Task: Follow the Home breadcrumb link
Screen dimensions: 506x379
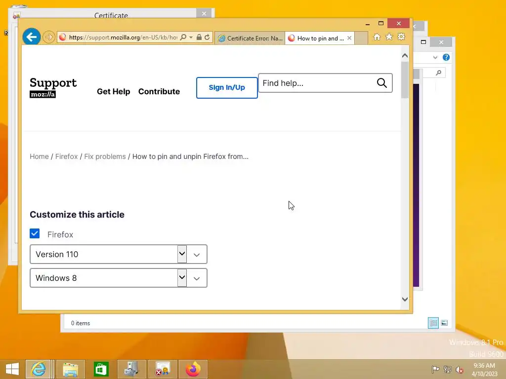Action: [39, 156]
